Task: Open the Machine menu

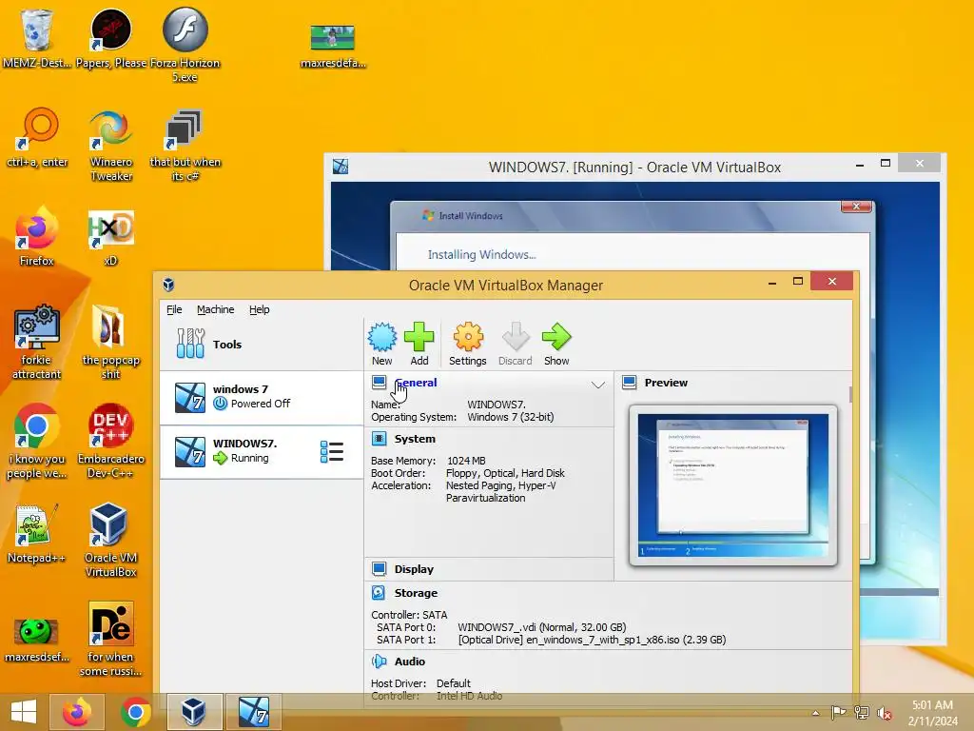Action: click(x=216, y=309)
